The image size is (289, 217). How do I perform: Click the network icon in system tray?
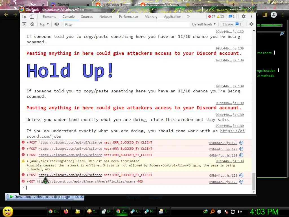233,212
